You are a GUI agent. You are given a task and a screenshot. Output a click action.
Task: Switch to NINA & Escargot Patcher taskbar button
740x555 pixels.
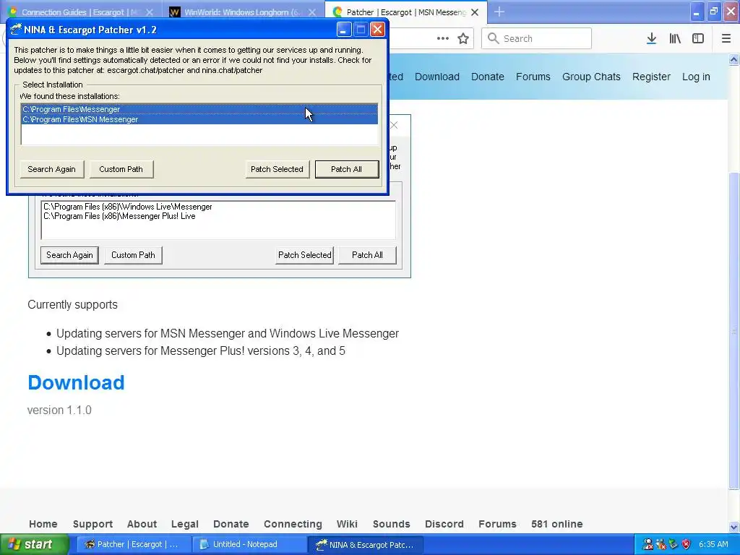coord(365,544)
